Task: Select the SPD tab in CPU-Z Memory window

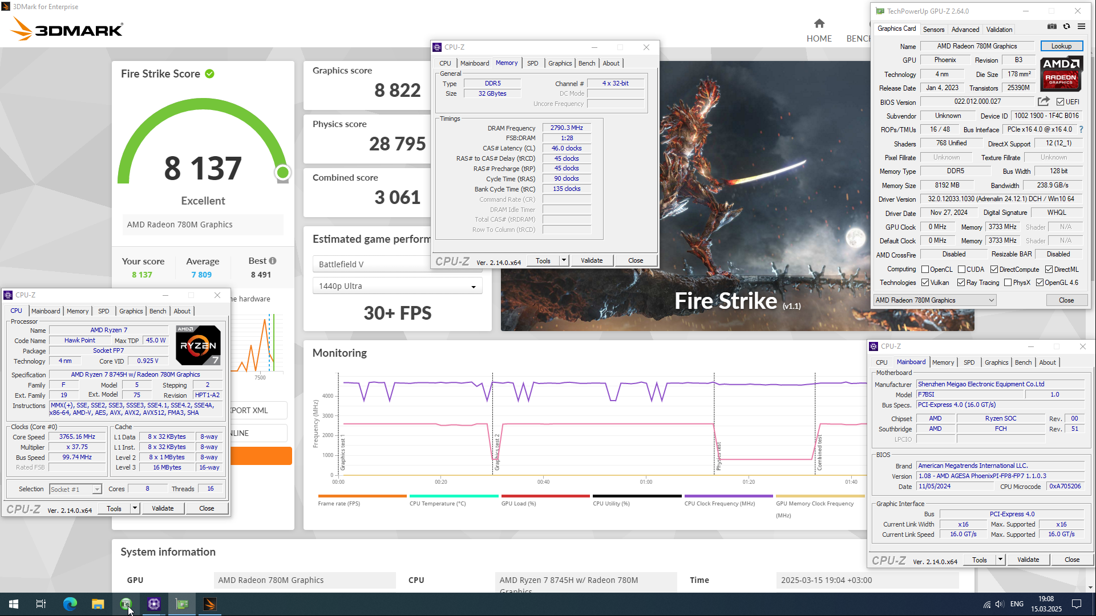Action: [x=532, y=63]
